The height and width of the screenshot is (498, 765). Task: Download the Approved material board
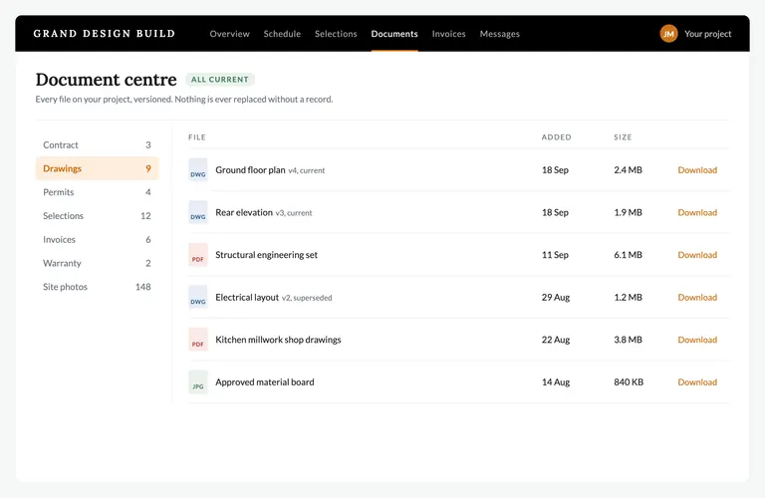(x=697, y=381)
